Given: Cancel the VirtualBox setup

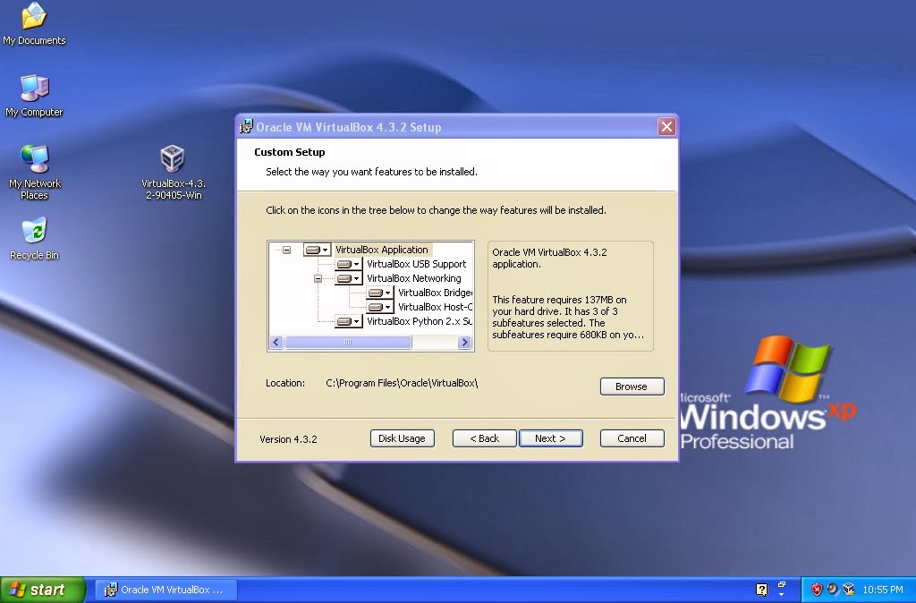Looking at the screenshot, I should (632, 438).
